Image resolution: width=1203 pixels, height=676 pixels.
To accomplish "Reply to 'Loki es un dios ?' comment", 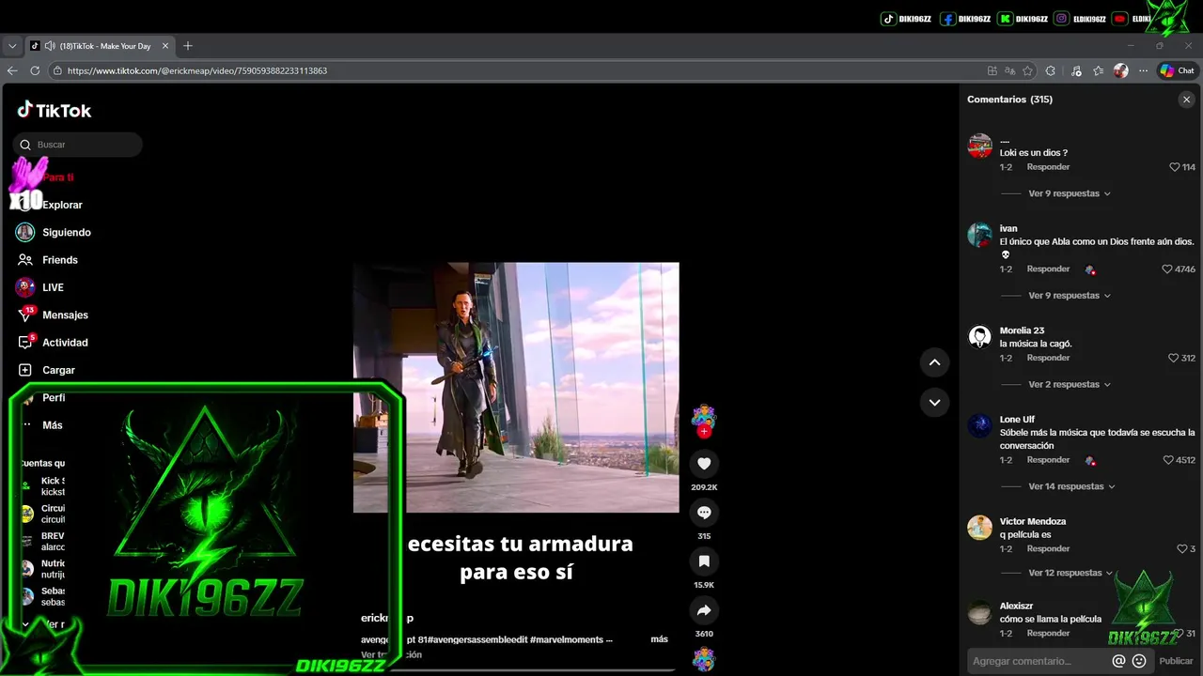I will (1048, 167).
